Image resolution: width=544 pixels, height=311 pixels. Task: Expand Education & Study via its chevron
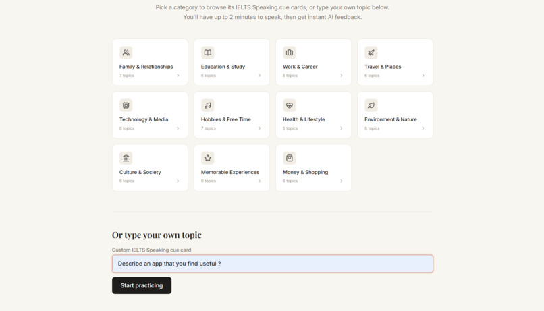tap(259, 76)
